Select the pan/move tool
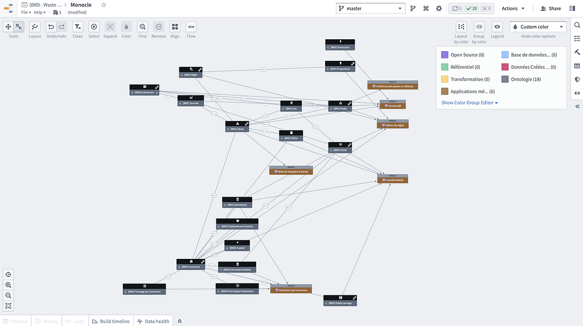The height and width of the screenshot is (326, 583). coord(8,27)
